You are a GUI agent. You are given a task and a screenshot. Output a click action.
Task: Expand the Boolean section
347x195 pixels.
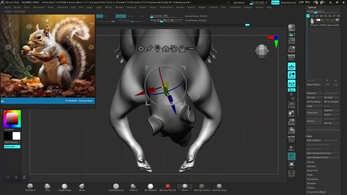tap(312, 166)
